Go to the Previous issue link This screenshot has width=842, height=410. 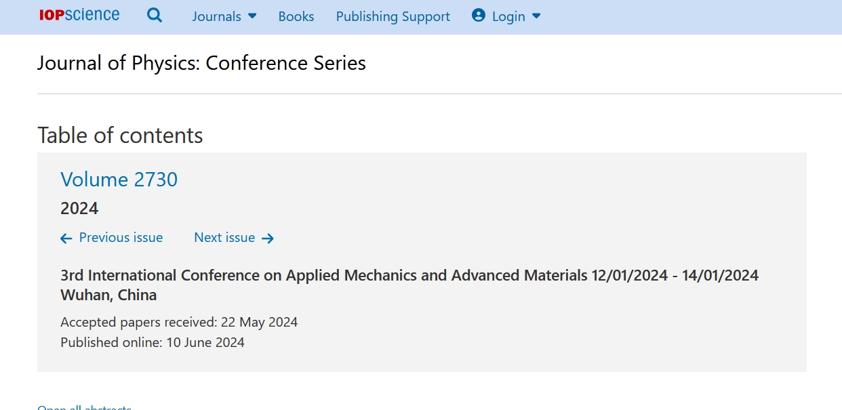click(x=121, y=237)
